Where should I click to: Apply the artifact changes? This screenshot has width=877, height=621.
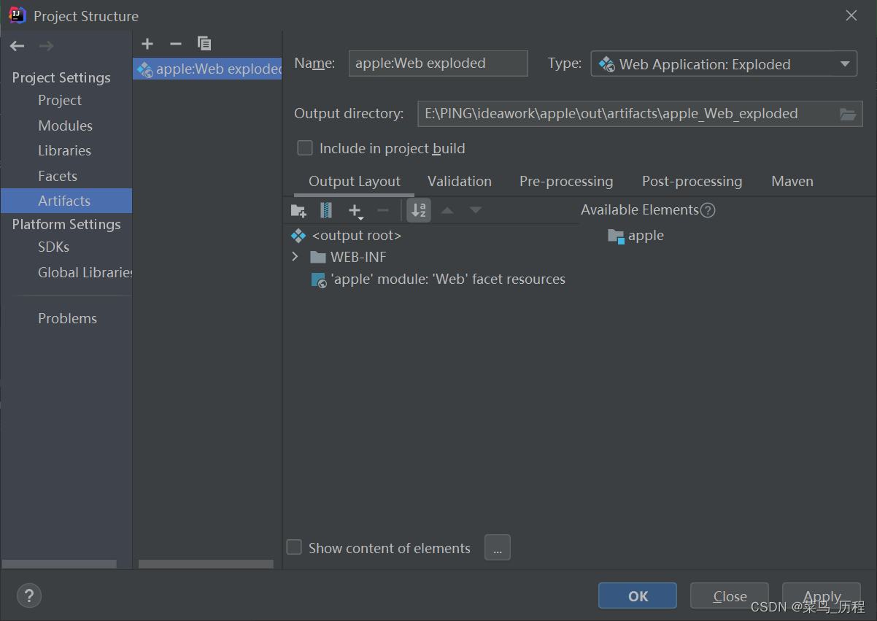pos(822,595)
